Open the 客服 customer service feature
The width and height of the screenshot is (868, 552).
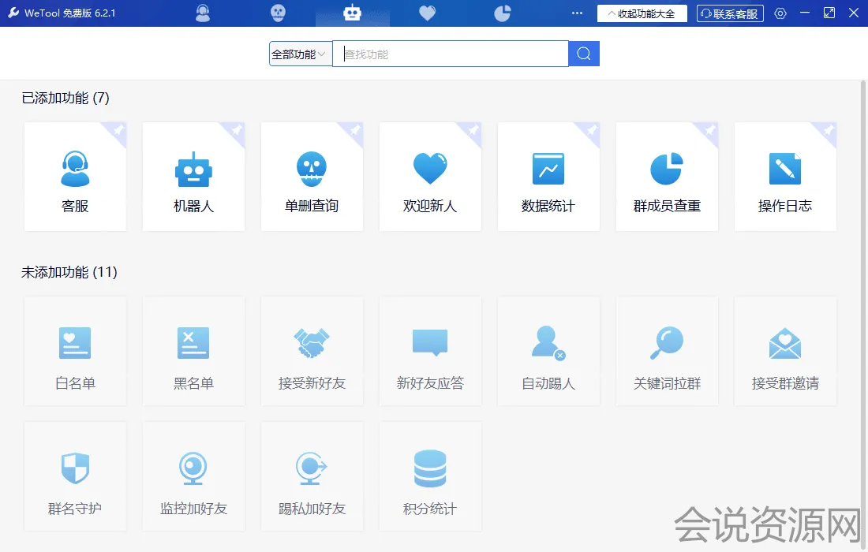(x=75, y=177)
